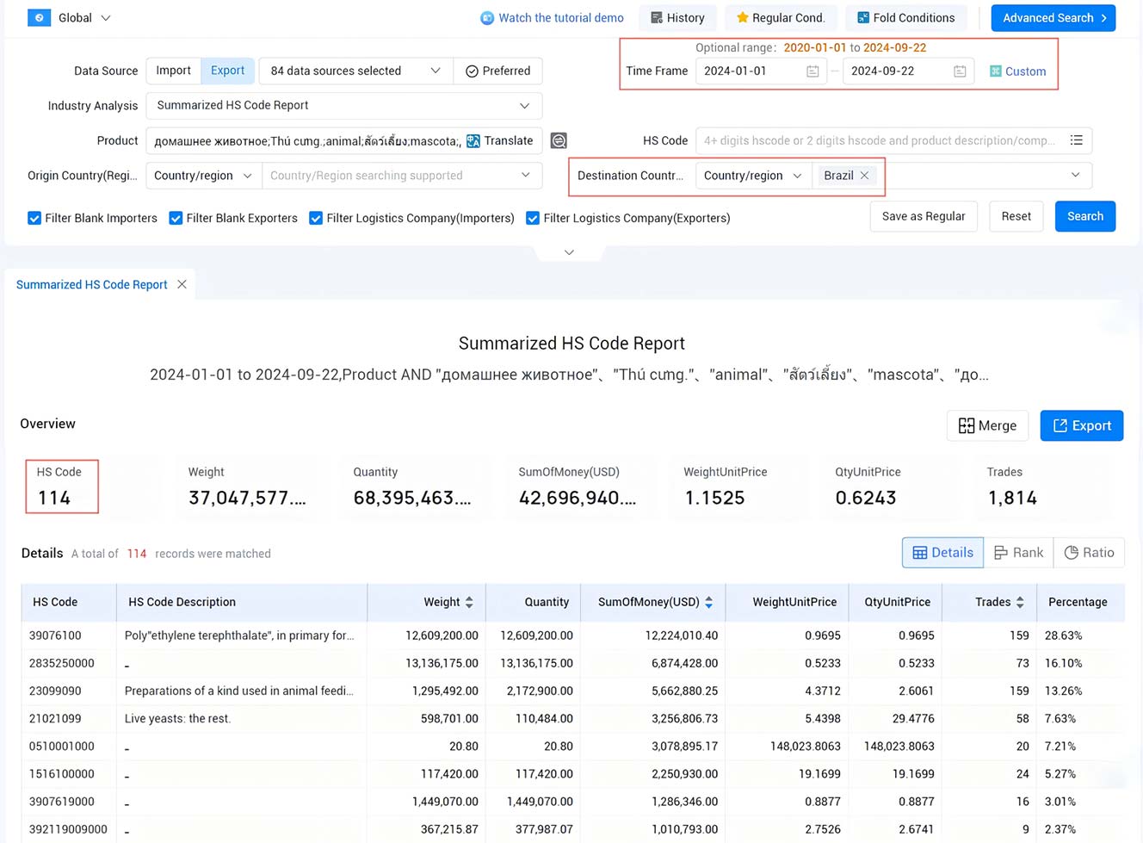Open the Global region dropdown chevron
This screenshot has width=1143, height=843.
[106, 18]
